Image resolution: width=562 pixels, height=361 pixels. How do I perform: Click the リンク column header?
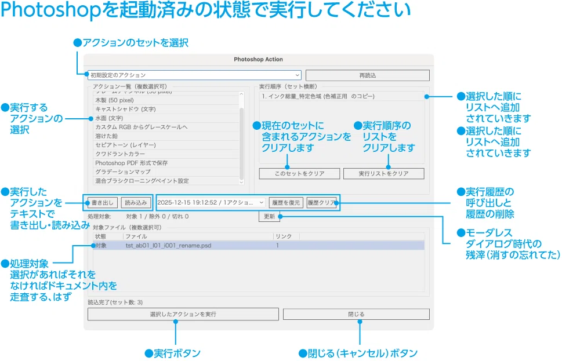[287, 236]
